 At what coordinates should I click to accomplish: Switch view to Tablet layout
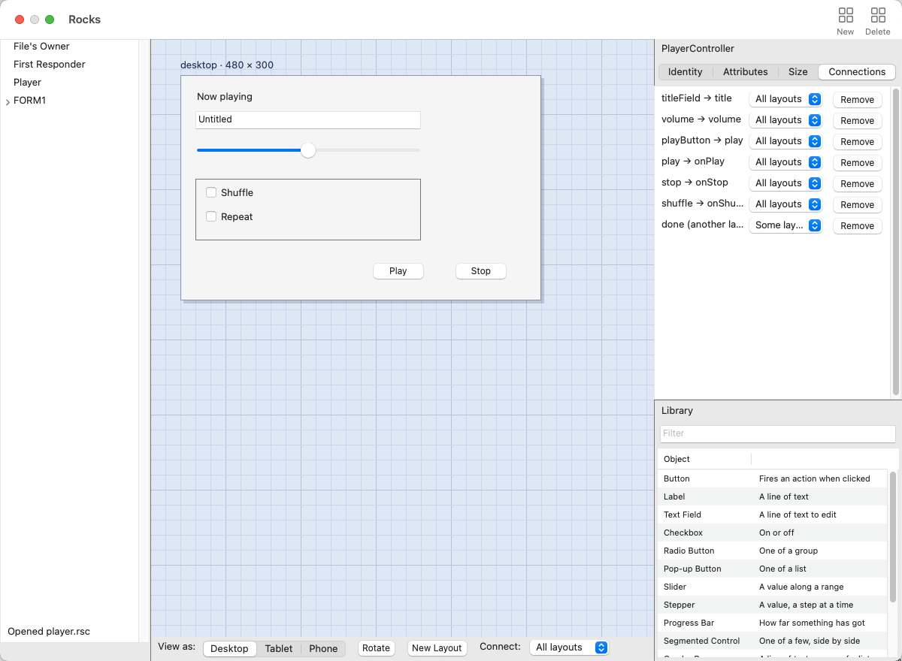pos(279,648)
